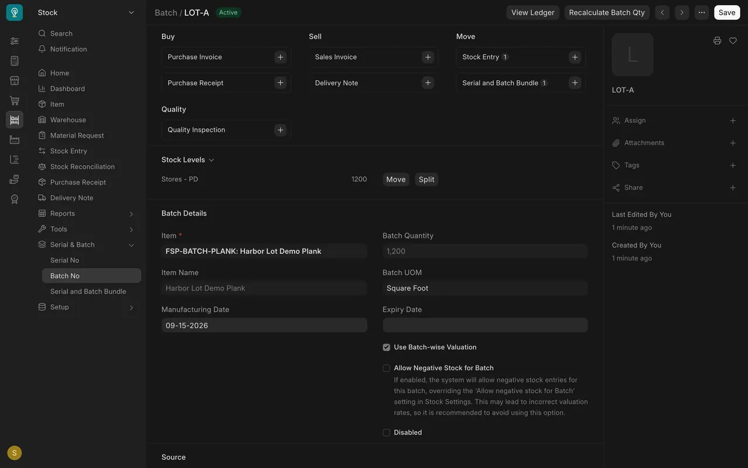Add a new Purchase Invoice with plus icon
This screenshot has width=748, height=468.
click(280, 57)
